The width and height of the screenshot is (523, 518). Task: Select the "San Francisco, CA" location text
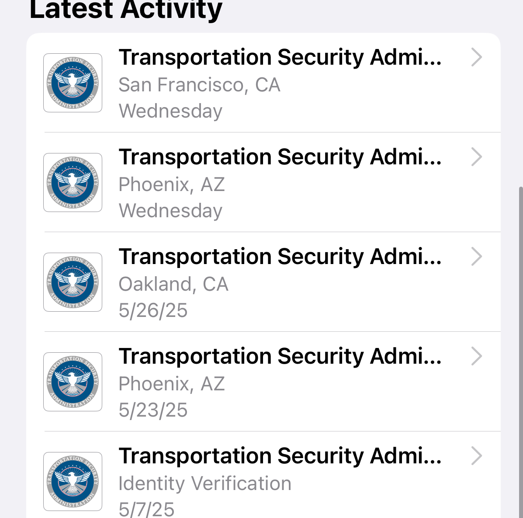[x=199, y=85]
